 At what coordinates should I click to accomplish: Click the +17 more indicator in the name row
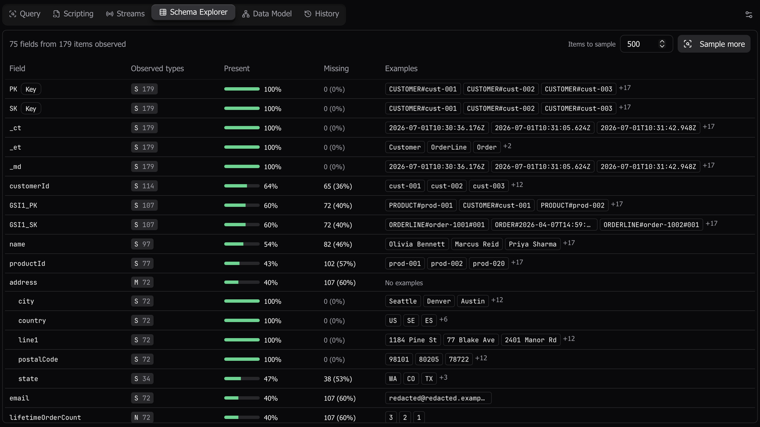click(569, 243)
